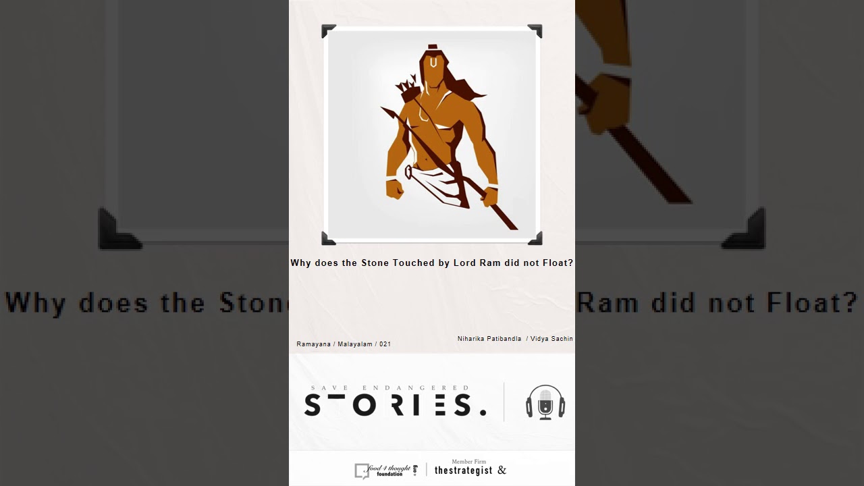Image resolution: width=864 pixels, height=486 pixels.
Task: Click the Niharika Patibandla credit name
Action: (x=489, y=339)
